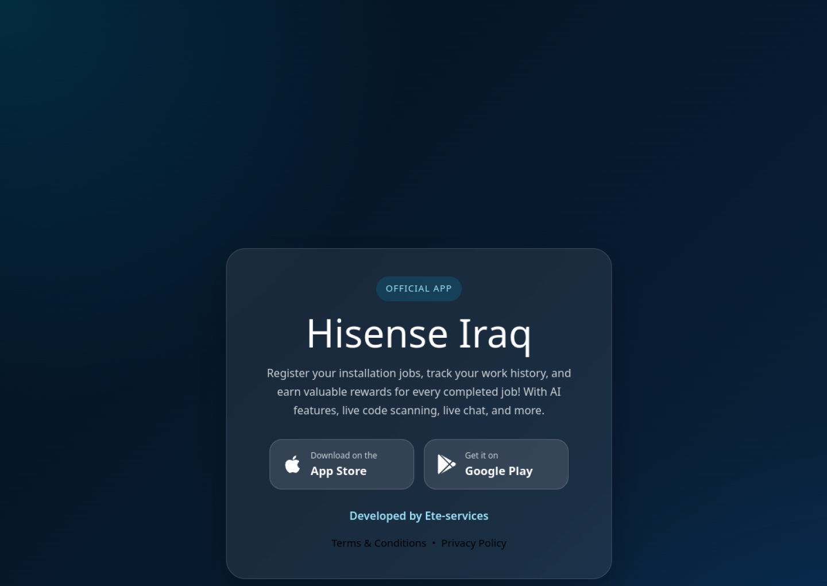Open the 'Get it on Google Play' button
This screenshot has height=586, width=827.
pyautogui.click(x=496, y=464)
